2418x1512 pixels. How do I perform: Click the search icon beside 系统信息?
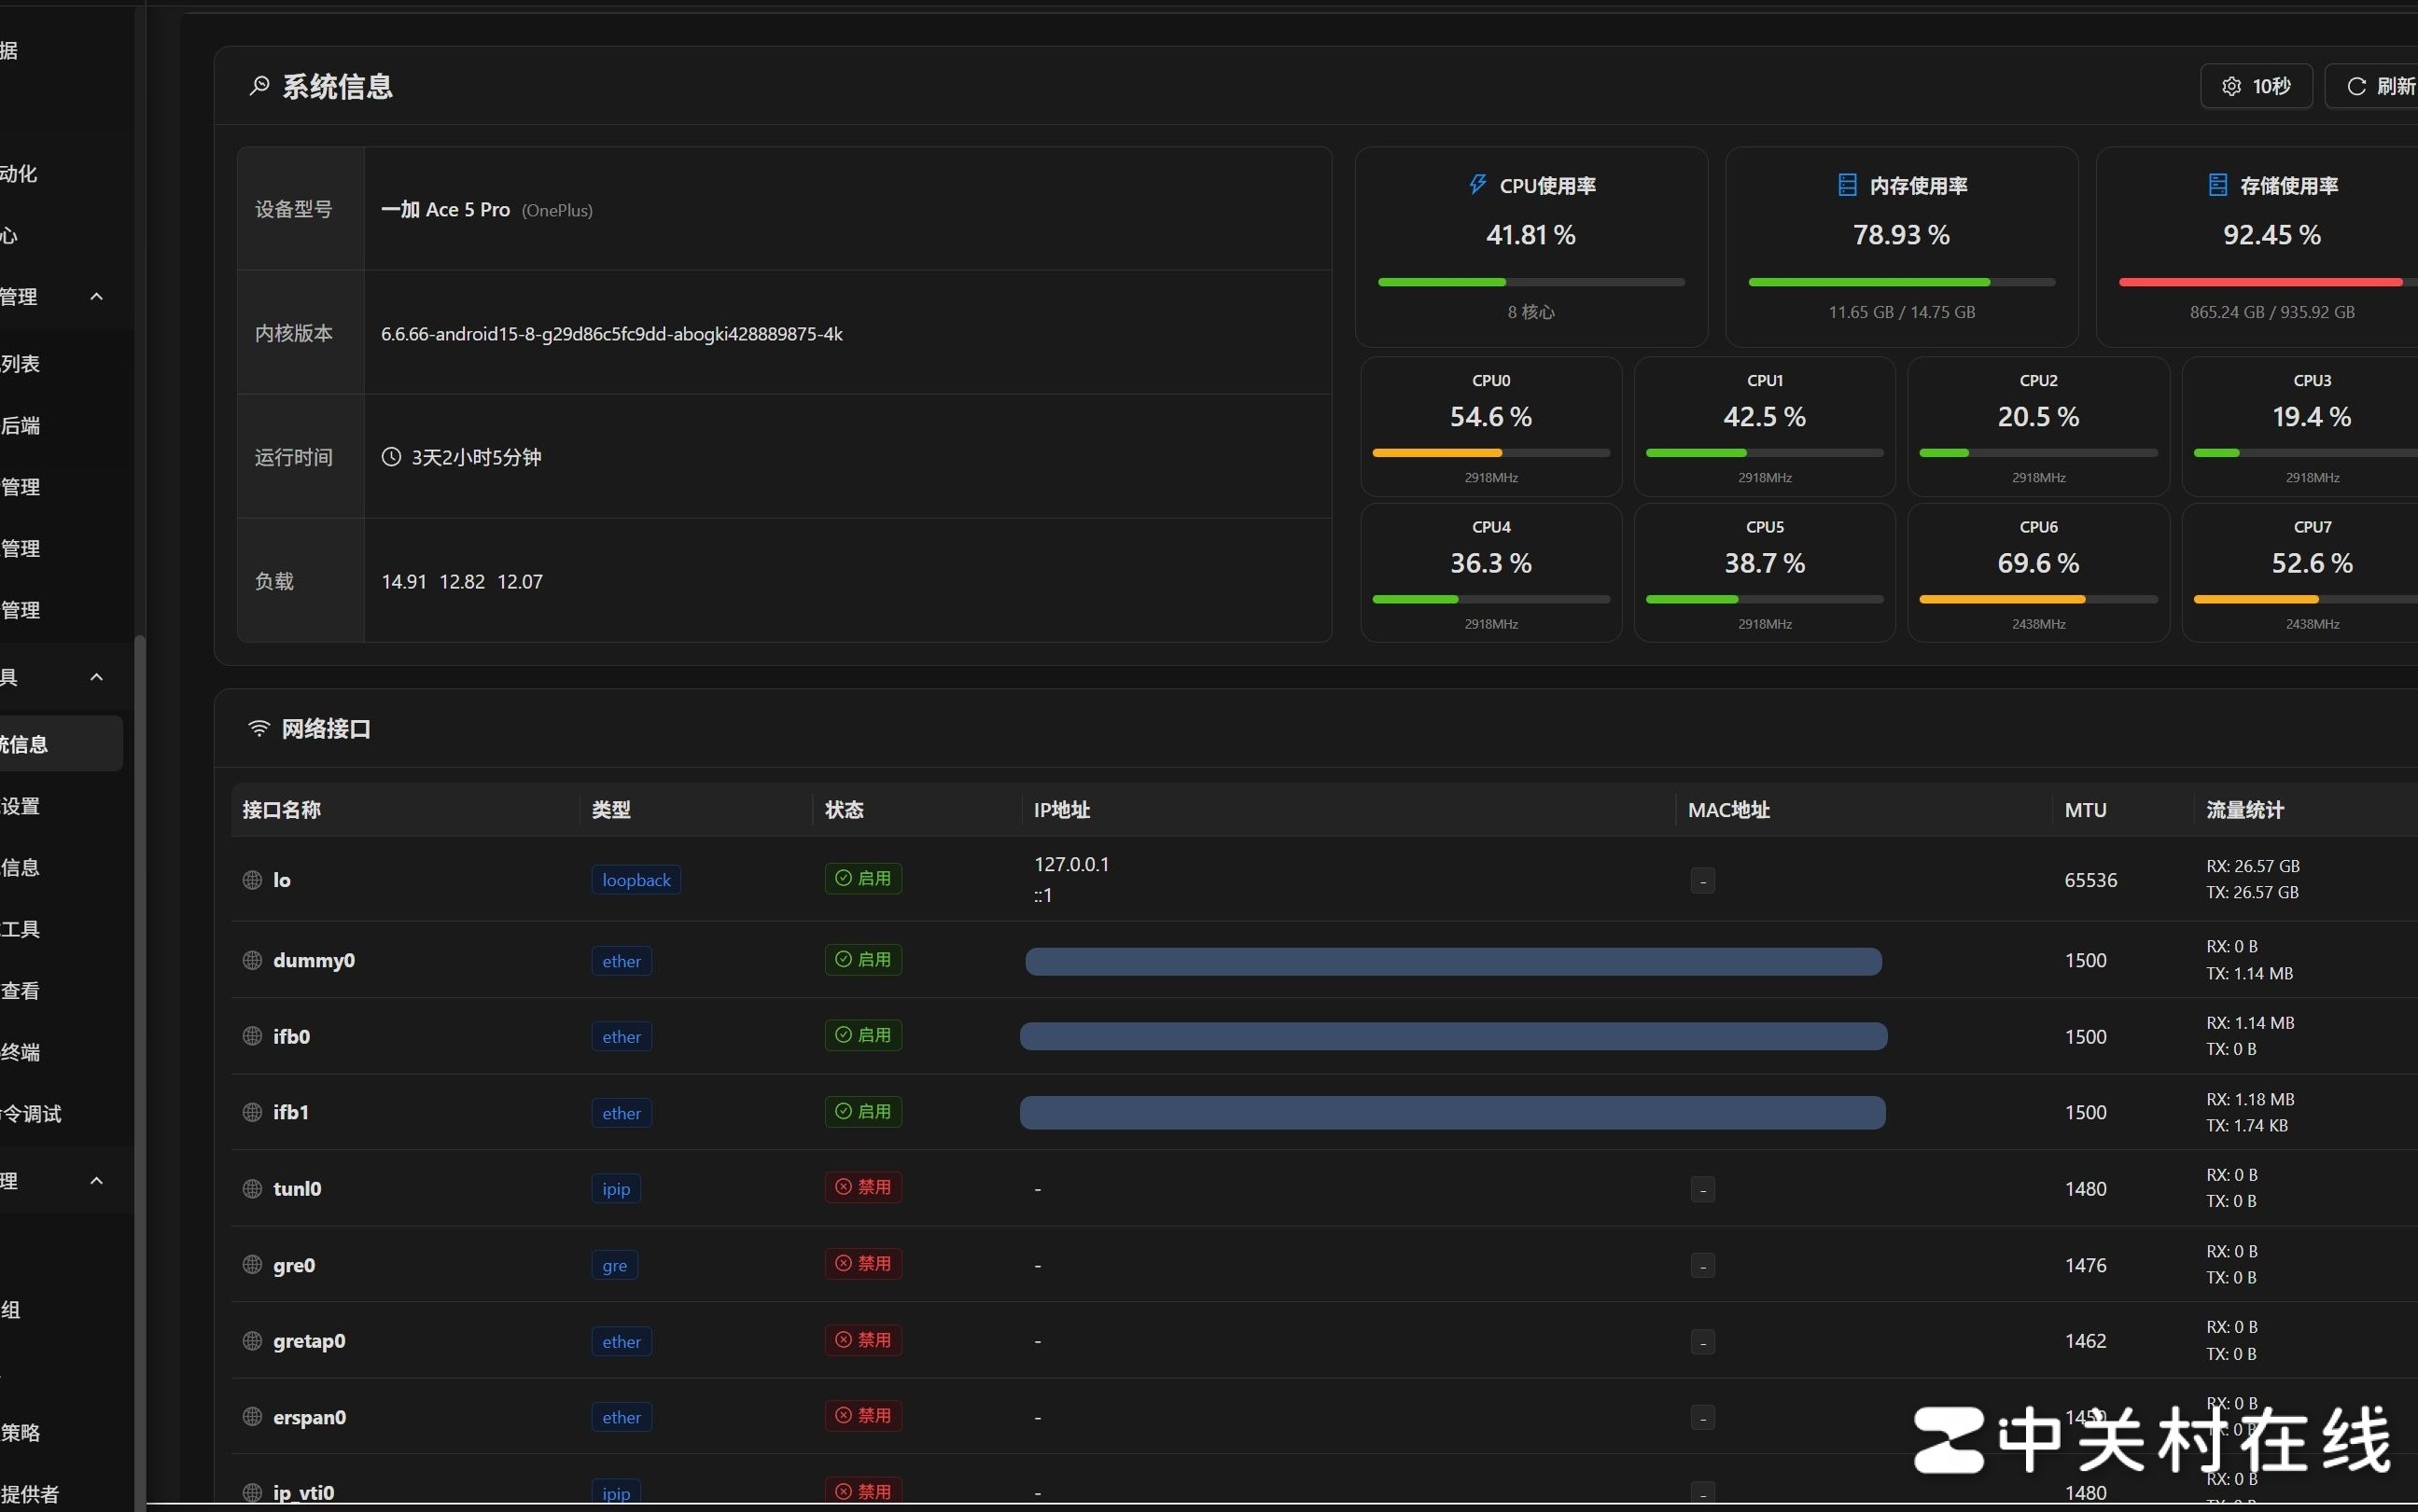(259, 86)
